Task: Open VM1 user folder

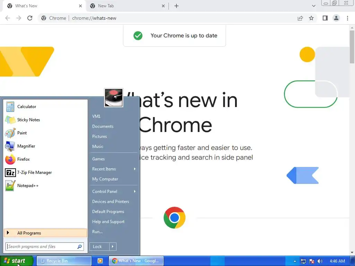Action: tap(114, 116)
